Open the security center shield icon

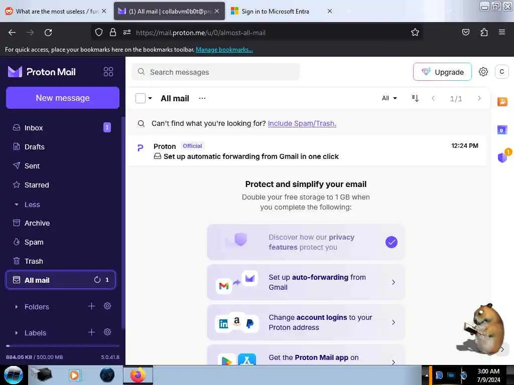[x=502, y=157]
